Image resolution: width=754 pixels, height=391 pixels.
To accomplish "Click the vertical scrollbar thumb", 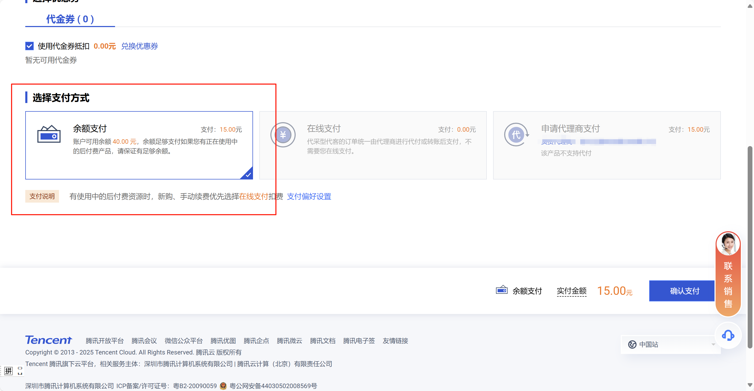I will tap(750, 247).
